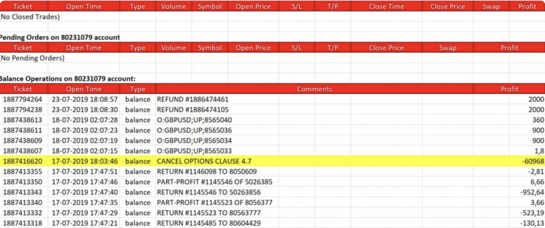Click profit 2000 in ticket 1887794264 row
Viewport: 545px width, 228px height.
coord(536,99)
